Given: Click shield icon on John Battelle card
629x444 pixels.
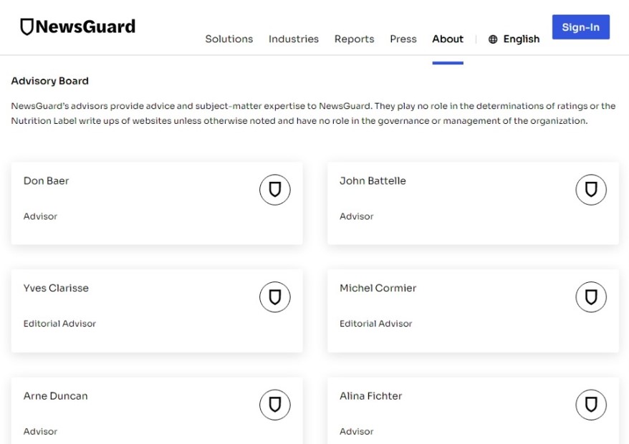Looking at the screenshot, I should coord(591,190).
